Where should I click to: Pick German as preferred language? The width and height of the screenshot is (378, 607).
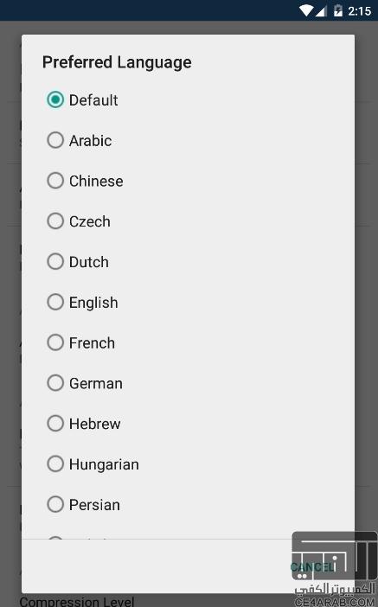pos(55,383)
